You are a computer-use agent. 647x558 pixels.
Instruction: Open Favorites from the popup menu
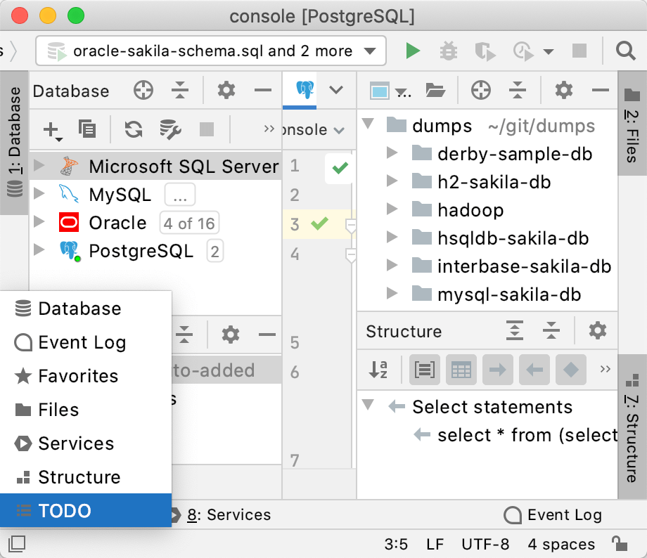coord(86,376)
